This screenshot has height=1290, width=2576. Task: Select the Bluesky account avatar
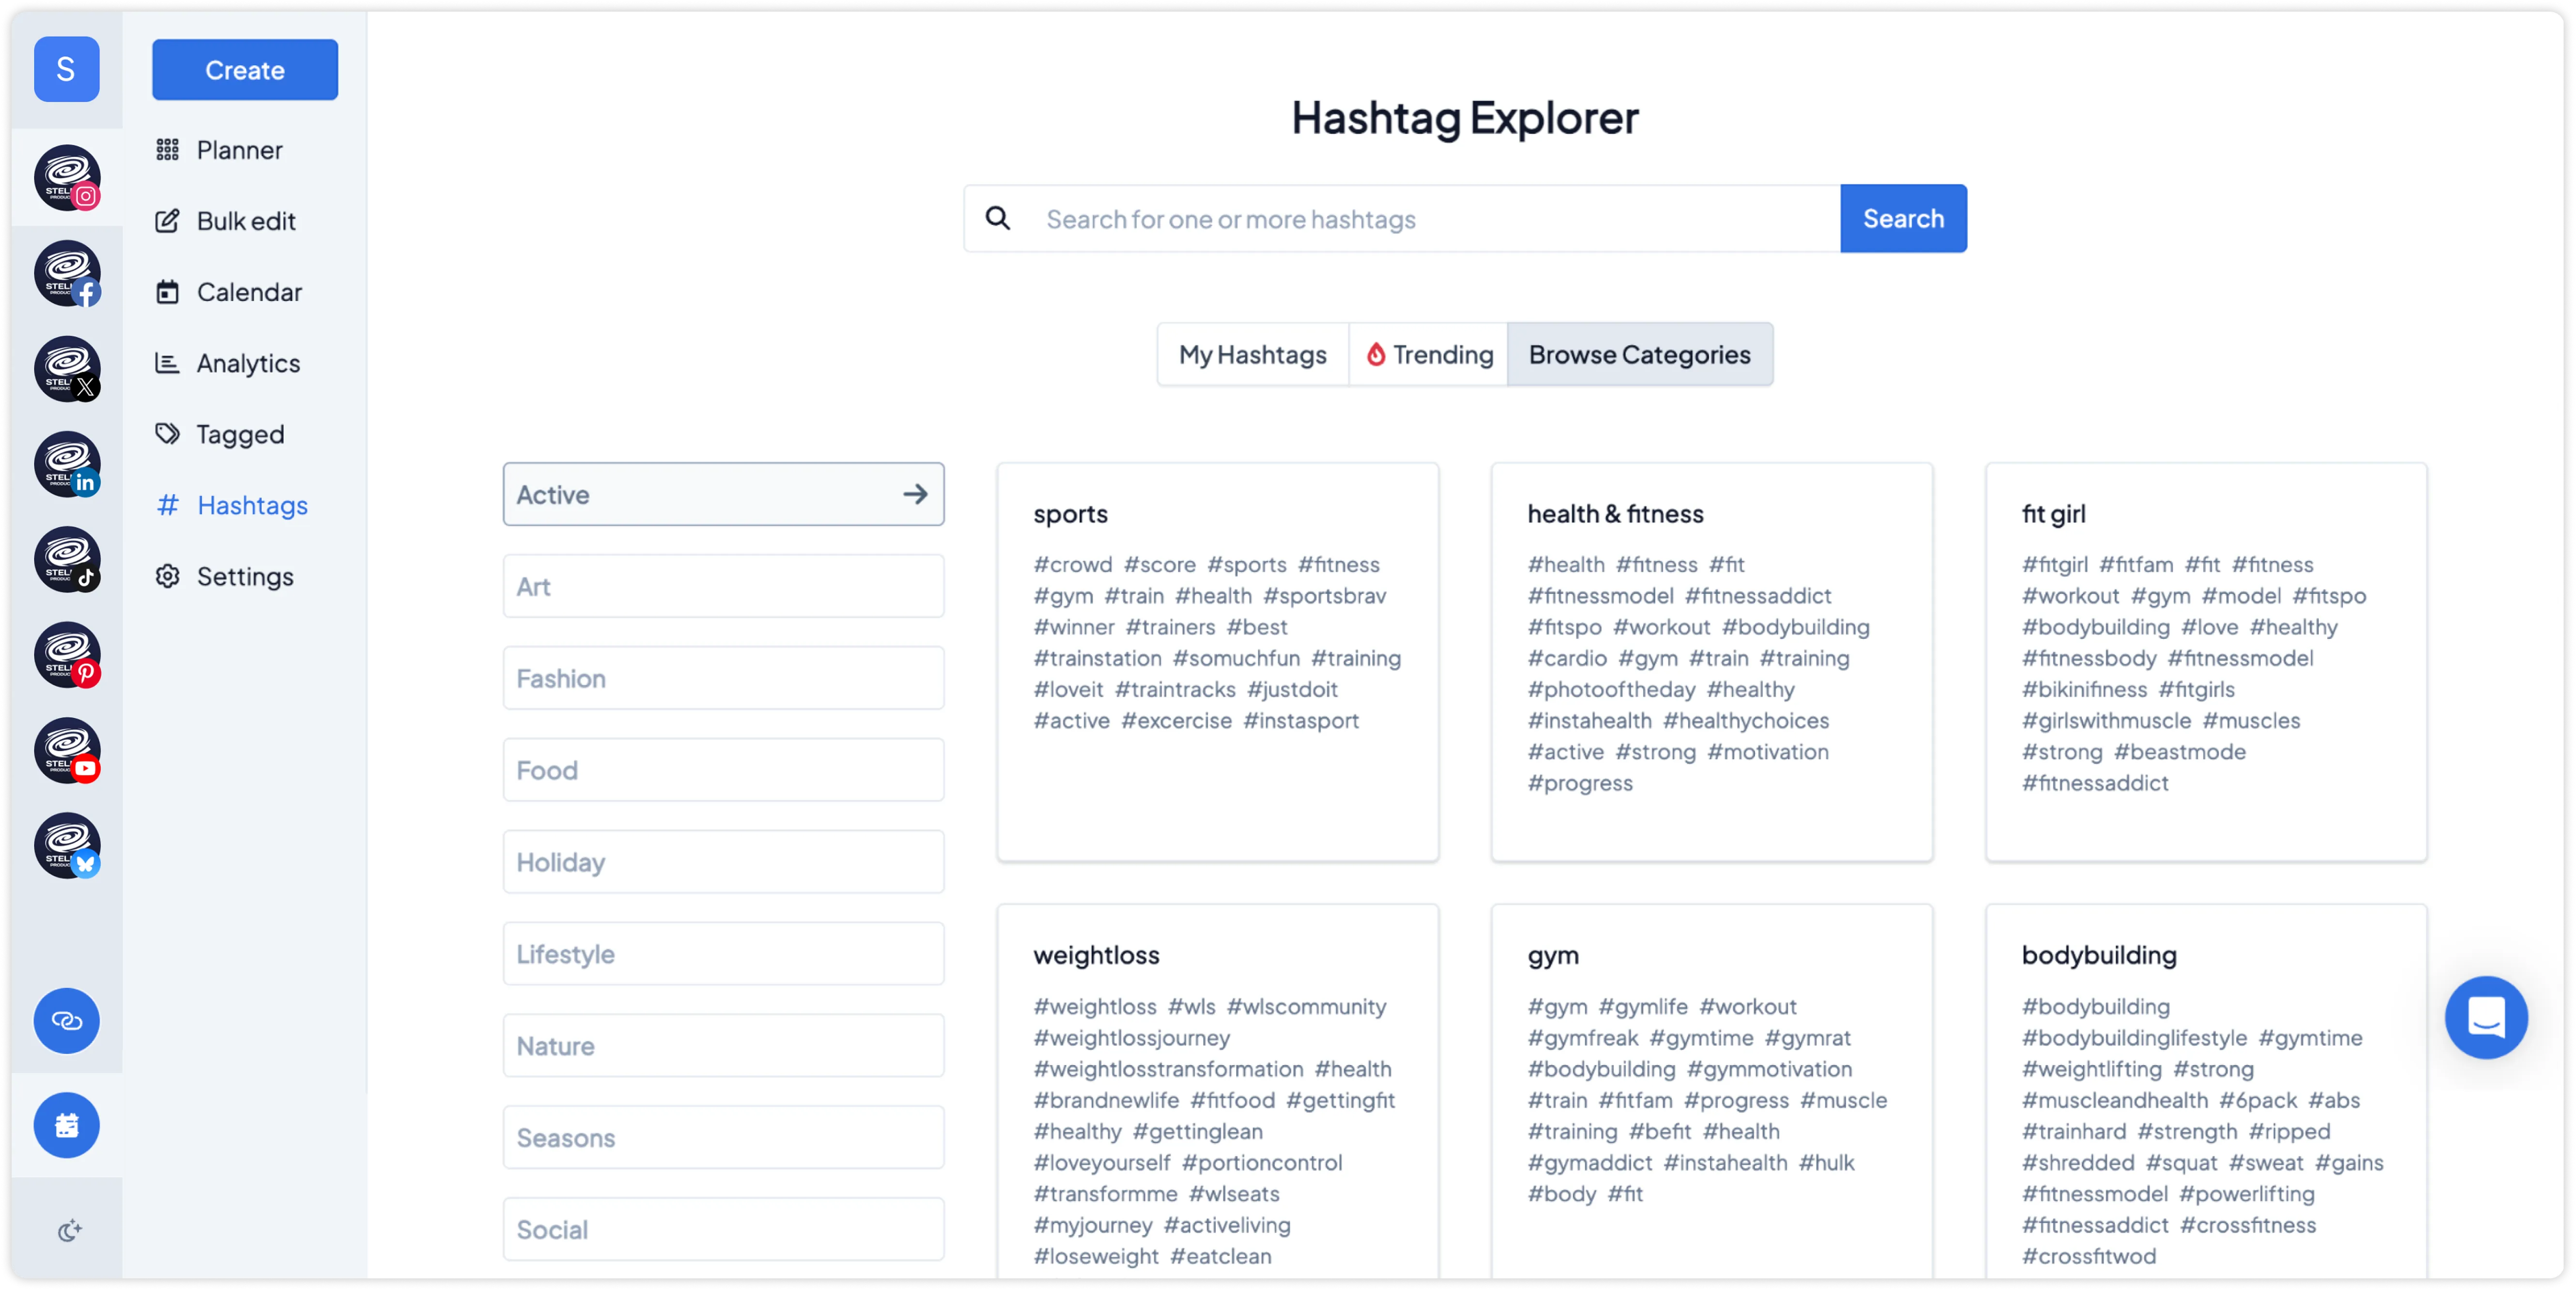(x=67, y=845)
